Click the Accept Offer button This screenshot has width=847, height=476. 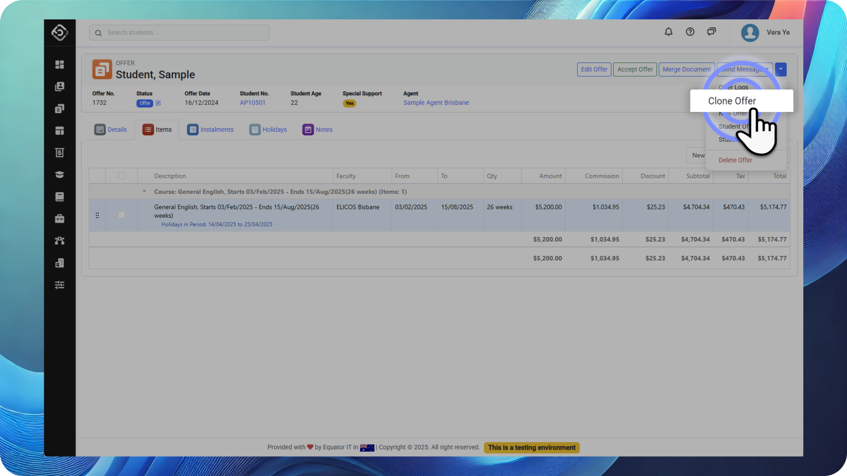(634, 69)
